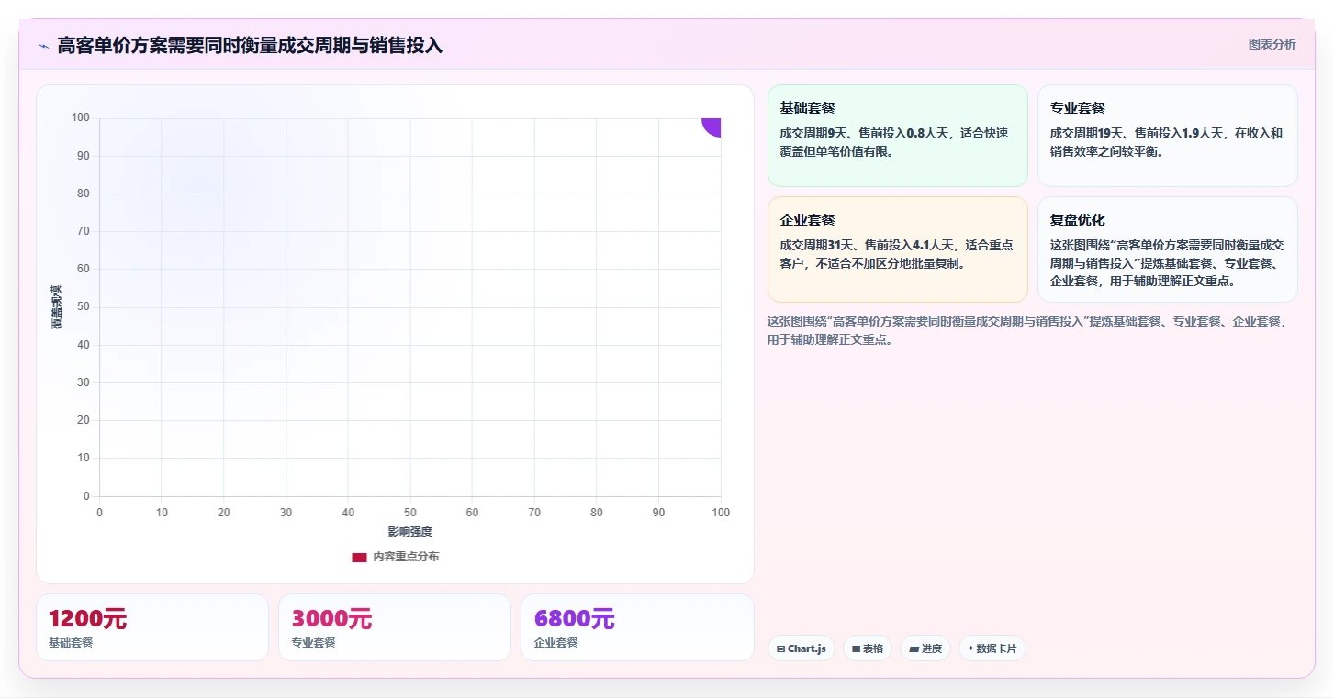The image size is (1334, 698).
Task: Click the 进度 tag pill
Action: (x=925, y=648)
